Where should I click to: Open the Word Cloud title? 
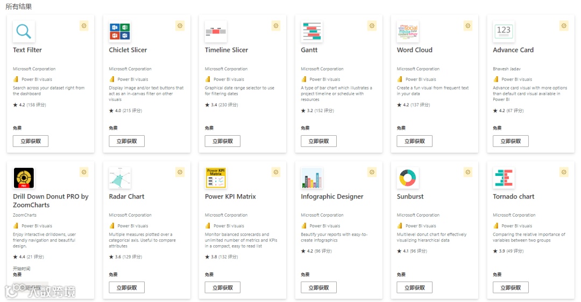click(415, 50)
